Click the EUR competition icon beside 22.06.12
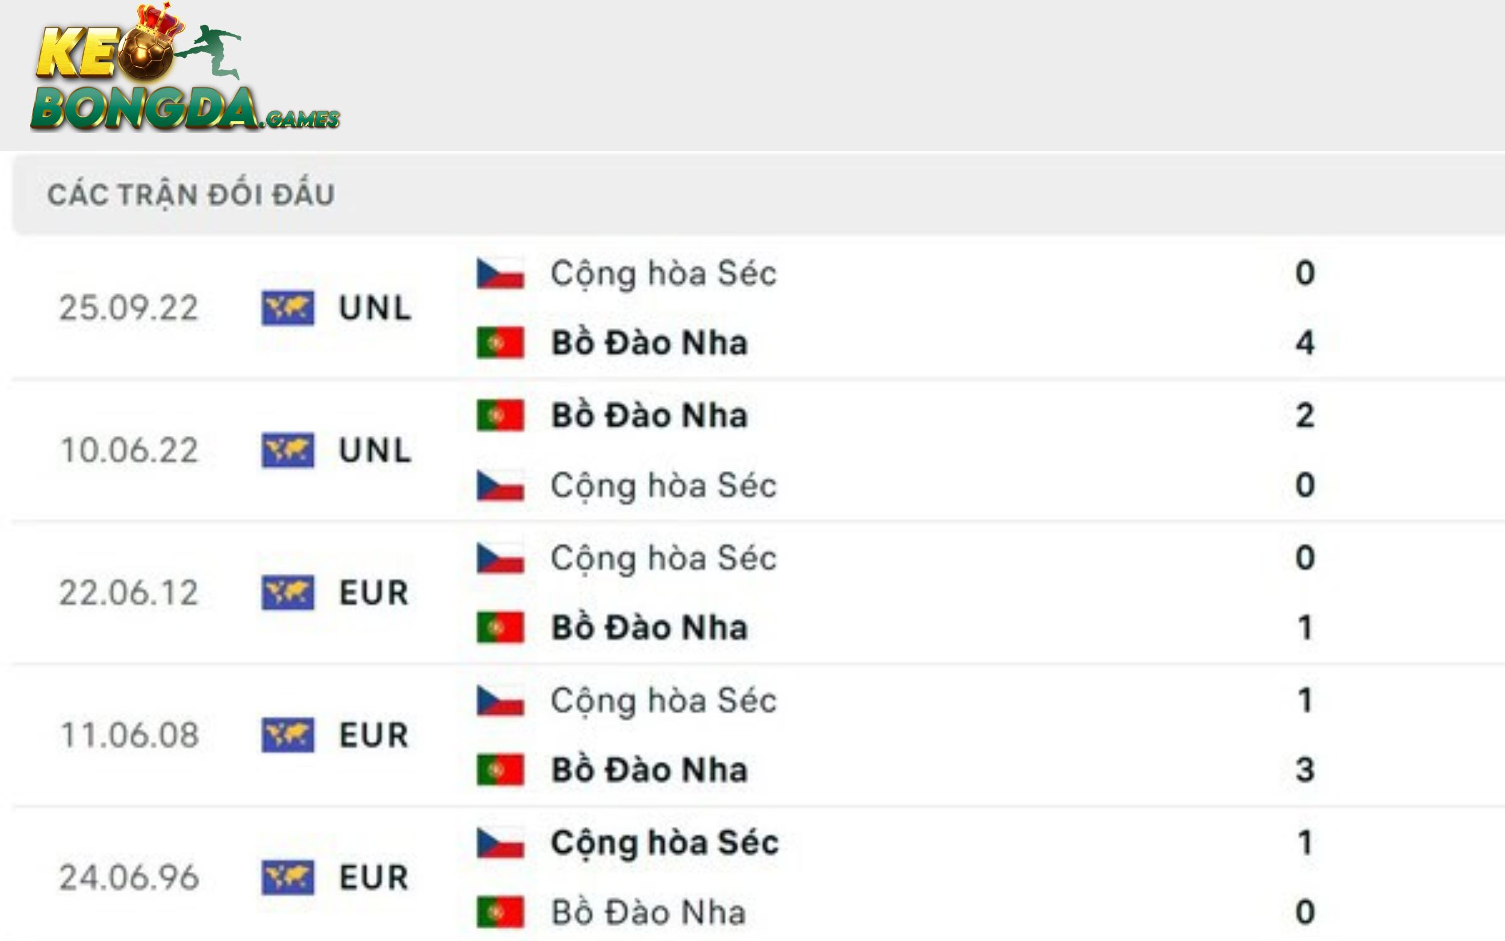1505x941 pixels. [290, 592]
